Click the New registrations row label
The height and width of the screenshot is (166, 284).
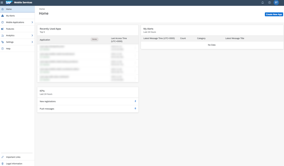click(48, 101)
